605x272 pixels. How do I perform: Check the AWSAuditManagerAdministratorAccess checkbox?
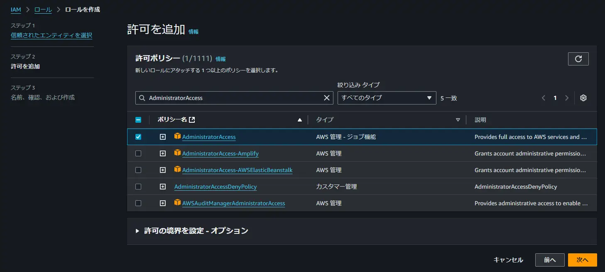pyautogui.click(x=138, y=203)
